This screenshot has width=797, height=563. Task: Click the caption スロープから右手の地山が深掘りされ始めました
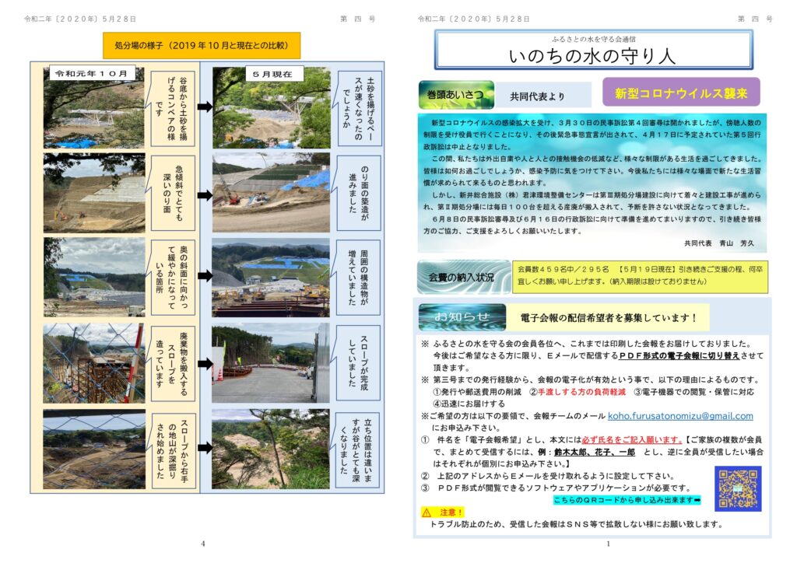(x=173, y=449)
